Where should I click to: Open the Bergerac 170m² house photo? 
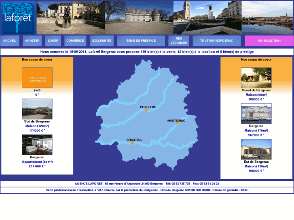pyautogui.click(x=256, y=113)
